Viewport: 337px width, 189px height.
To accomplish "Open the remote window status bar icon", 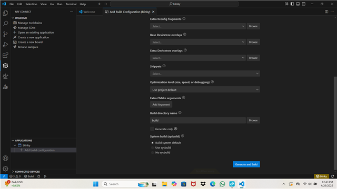I will click(x=4, y=176).
